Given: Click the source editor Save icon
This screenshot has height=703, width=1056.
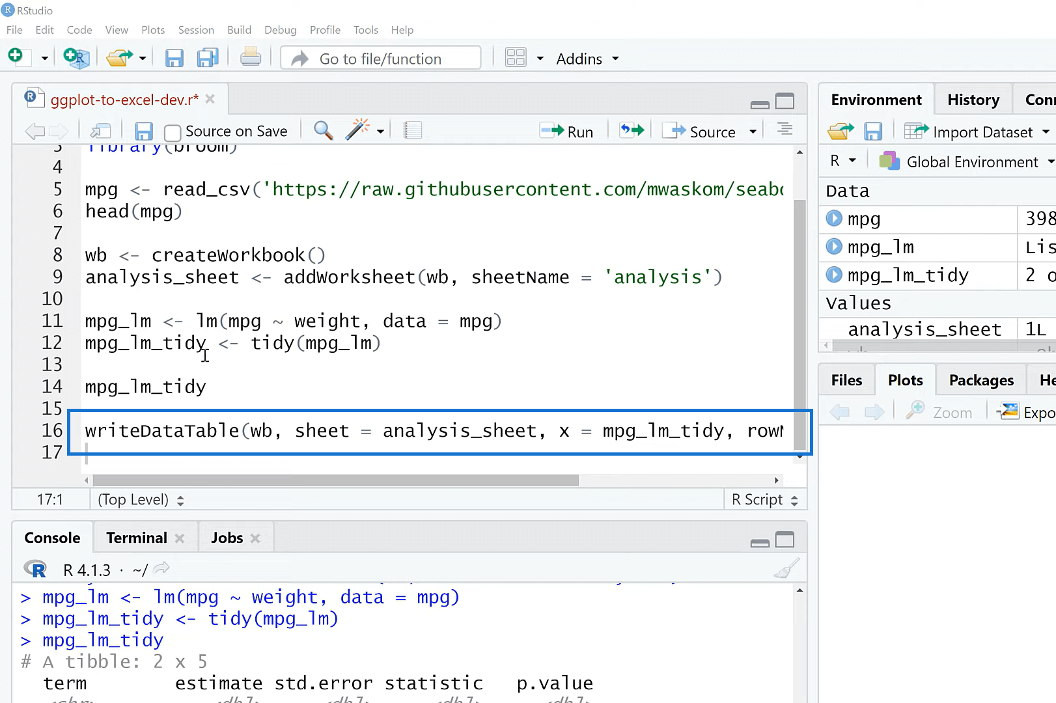Looking at the screenshot, I should pos(143,131).
